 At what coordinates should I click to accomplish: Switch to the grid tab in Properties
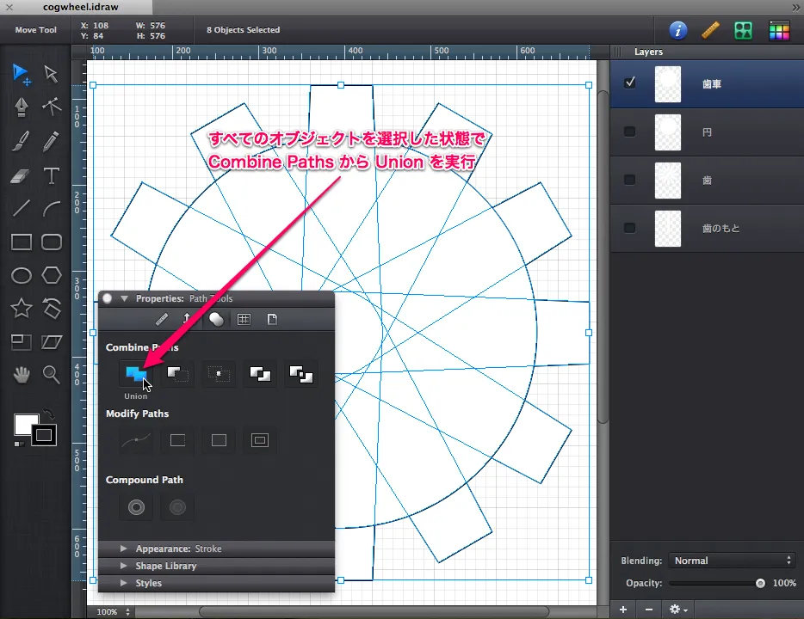pos(244,319)
